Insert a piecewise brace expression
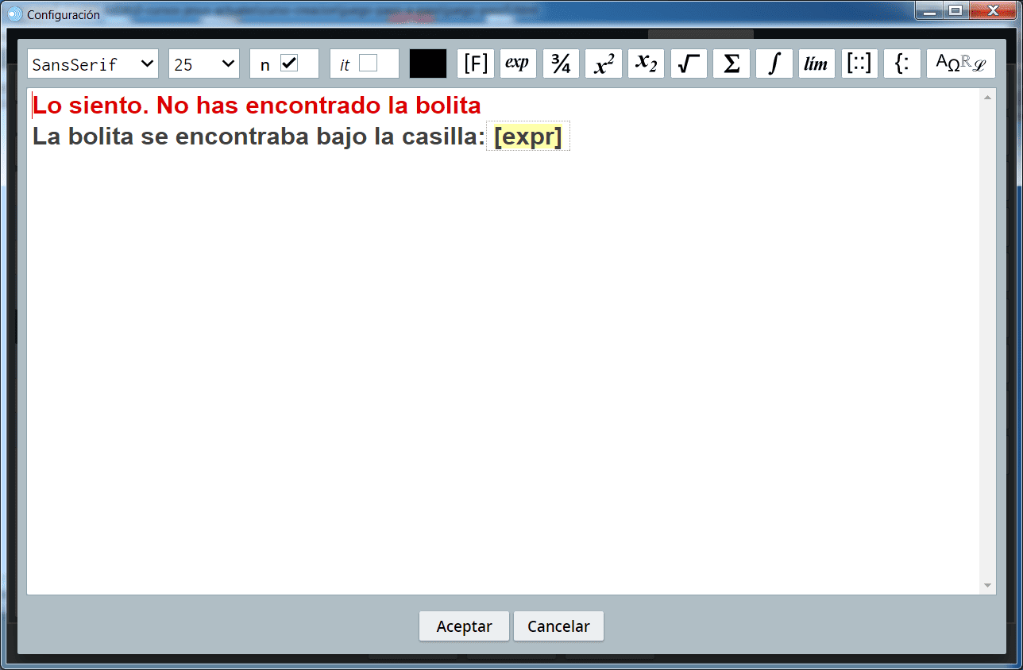Image resolution: width=1023 pixels, height=670 pixels. (x=901, y=64)
